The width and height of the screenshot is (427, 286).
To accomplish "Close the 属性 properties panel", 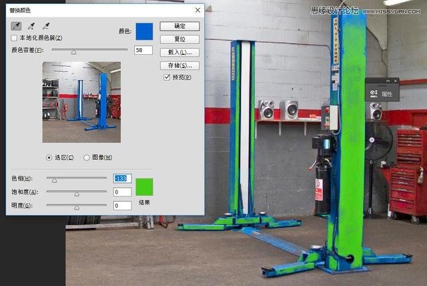I will [x=396, y=81].
